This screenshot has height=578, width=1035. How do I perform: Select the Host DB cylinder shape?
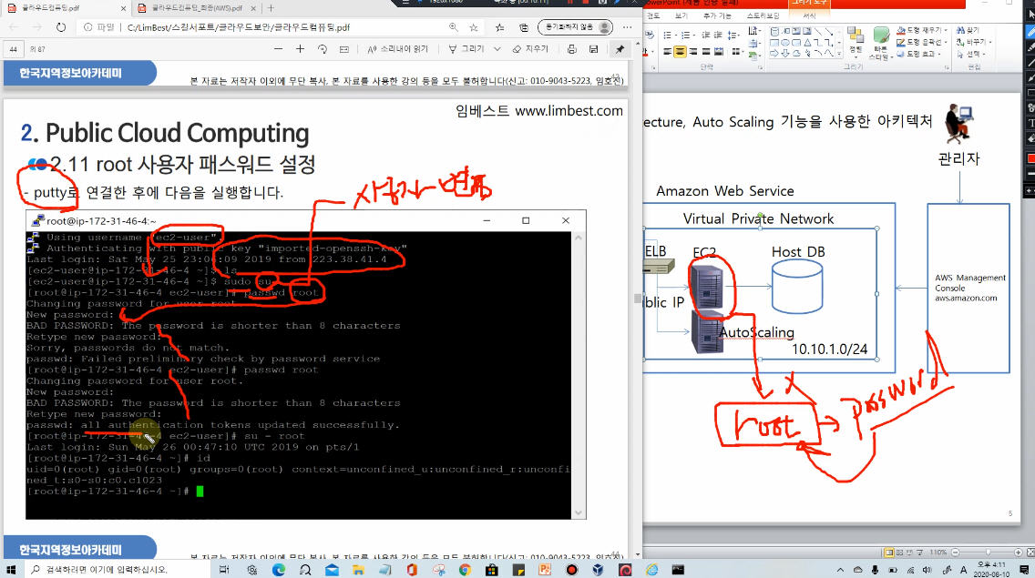(x=796, y=287)
